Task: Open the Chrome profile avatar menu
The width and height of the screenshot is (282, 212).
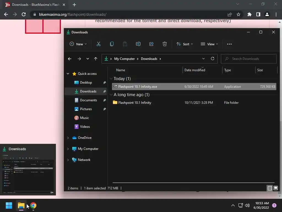Action: 267,14
